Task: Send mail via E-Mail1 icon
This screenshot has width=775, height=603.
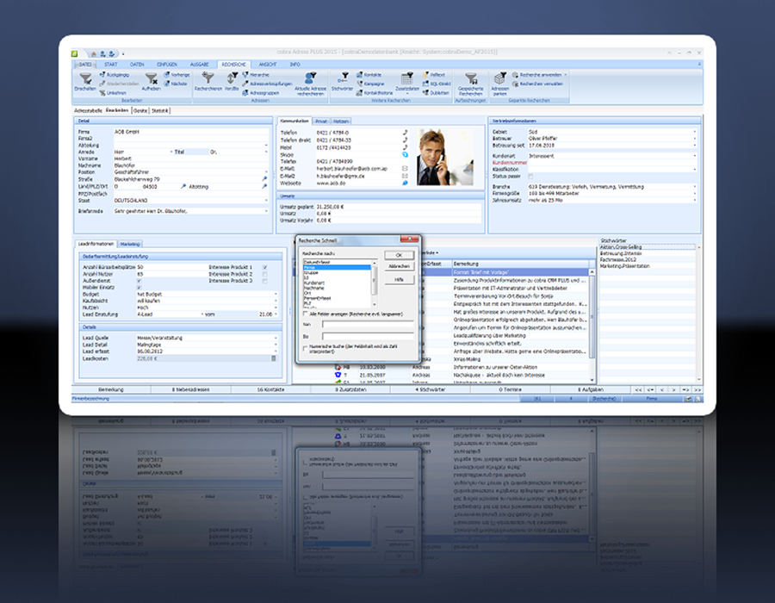Action: 405,169
